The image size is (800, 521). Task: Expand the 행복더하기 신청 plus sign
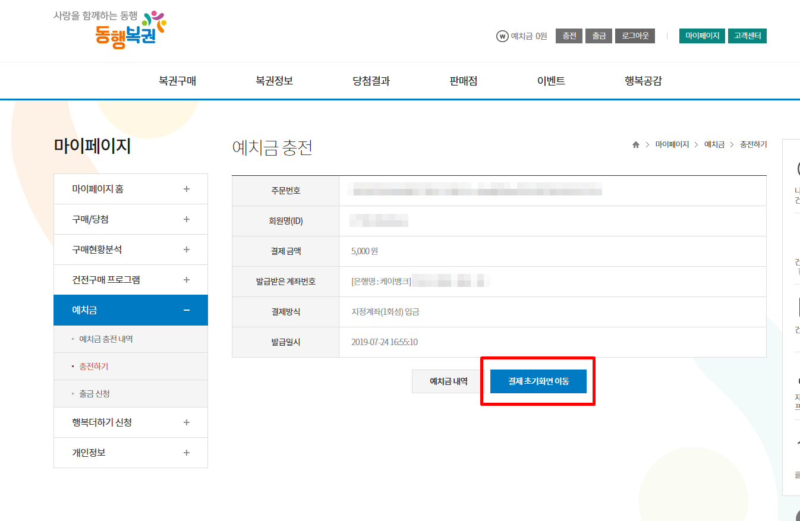pyautogui.click(x=187, y=422)
